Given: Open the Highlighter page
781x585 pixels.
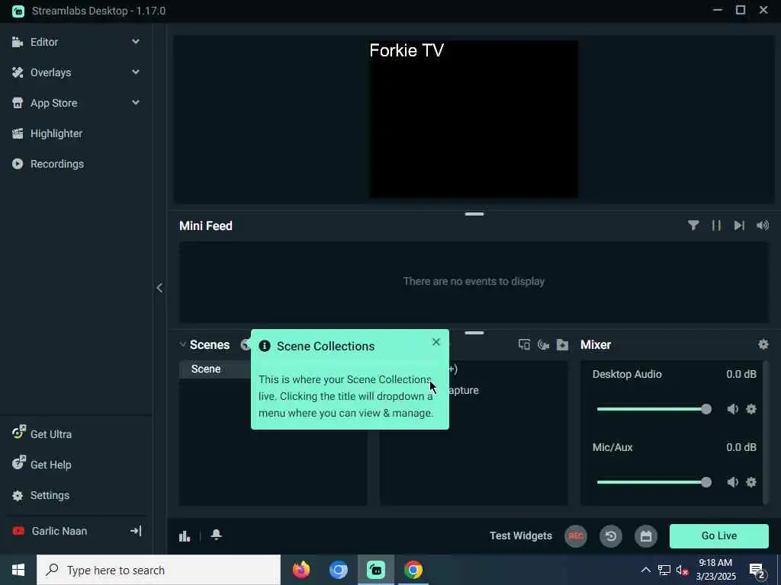Looking at the screenshot, I should pyautogui.click(x=56, y=133).
